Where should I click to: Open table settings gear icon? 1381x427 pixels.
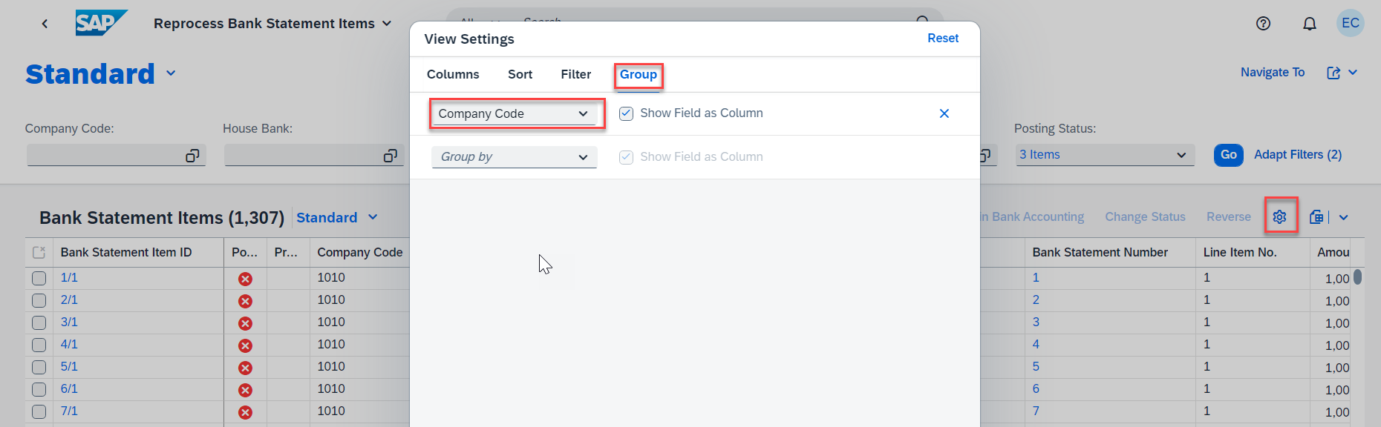pyautogui.click(x=1279, y=216)
